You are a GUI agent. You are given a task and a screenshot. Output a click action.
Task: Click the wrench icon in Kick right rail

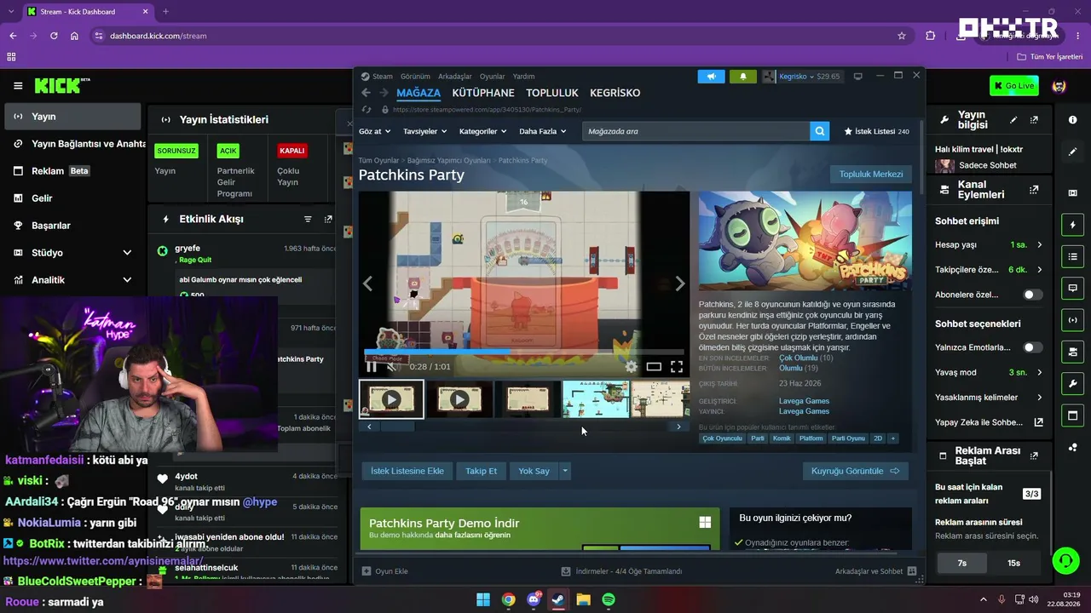pyautogui.click(x=1072, y=384)
